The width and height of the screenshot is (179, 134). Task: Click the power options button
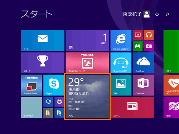click(x=157, y=14)
